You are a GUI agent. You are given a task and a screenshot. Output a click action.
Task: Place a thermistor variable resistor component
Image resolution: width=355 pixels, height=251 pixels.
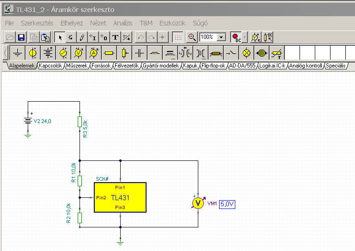(x=277, y=53)
